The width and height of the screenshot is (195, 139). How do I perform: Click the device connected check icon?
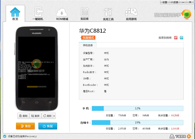(5, 136)
